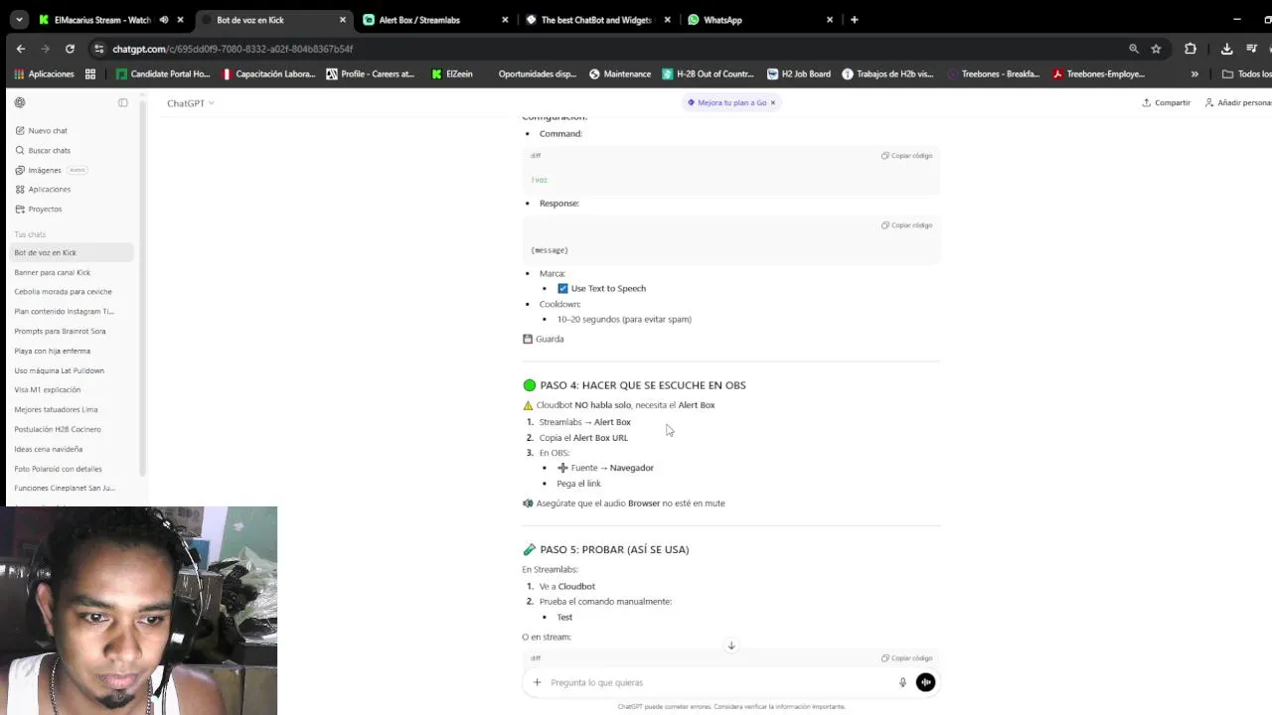Go back in browser history
The height and width of the screenshot is (715, 1272).
(x=21, y=49)
